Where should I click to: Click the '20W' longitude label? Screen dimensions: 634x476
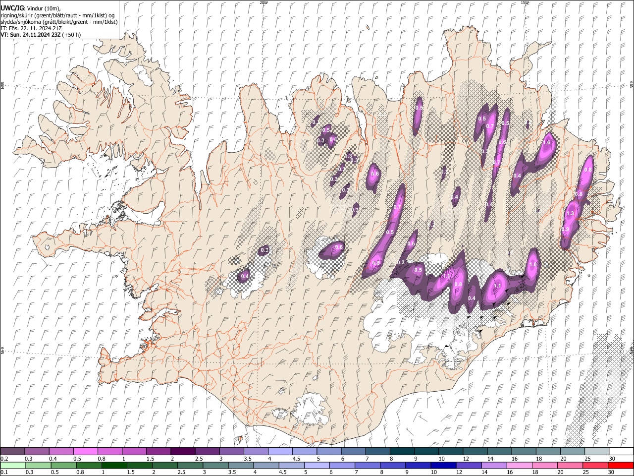(x=264, y=2)
